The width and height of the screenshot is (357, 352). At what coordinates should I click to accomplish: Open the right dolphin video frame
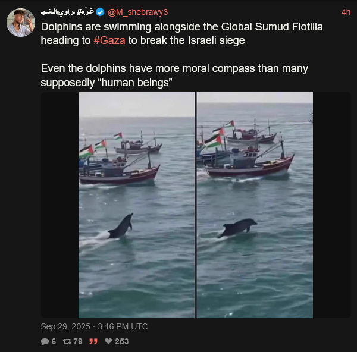(255, 205)
